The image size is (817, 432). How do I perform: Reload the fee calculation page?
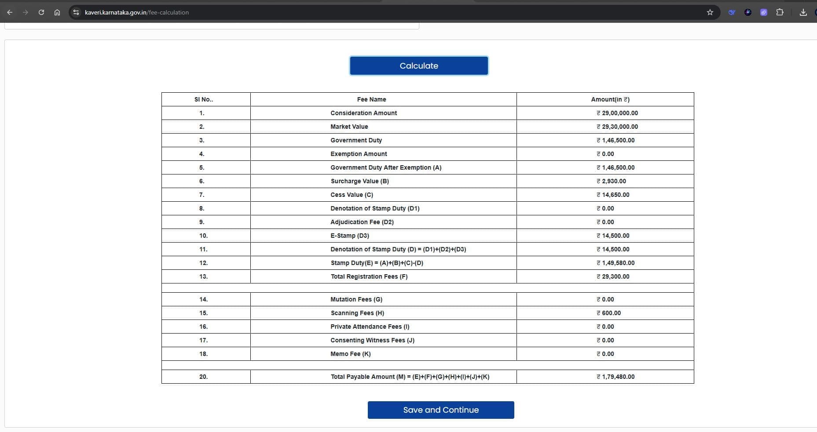click(41, 12)
